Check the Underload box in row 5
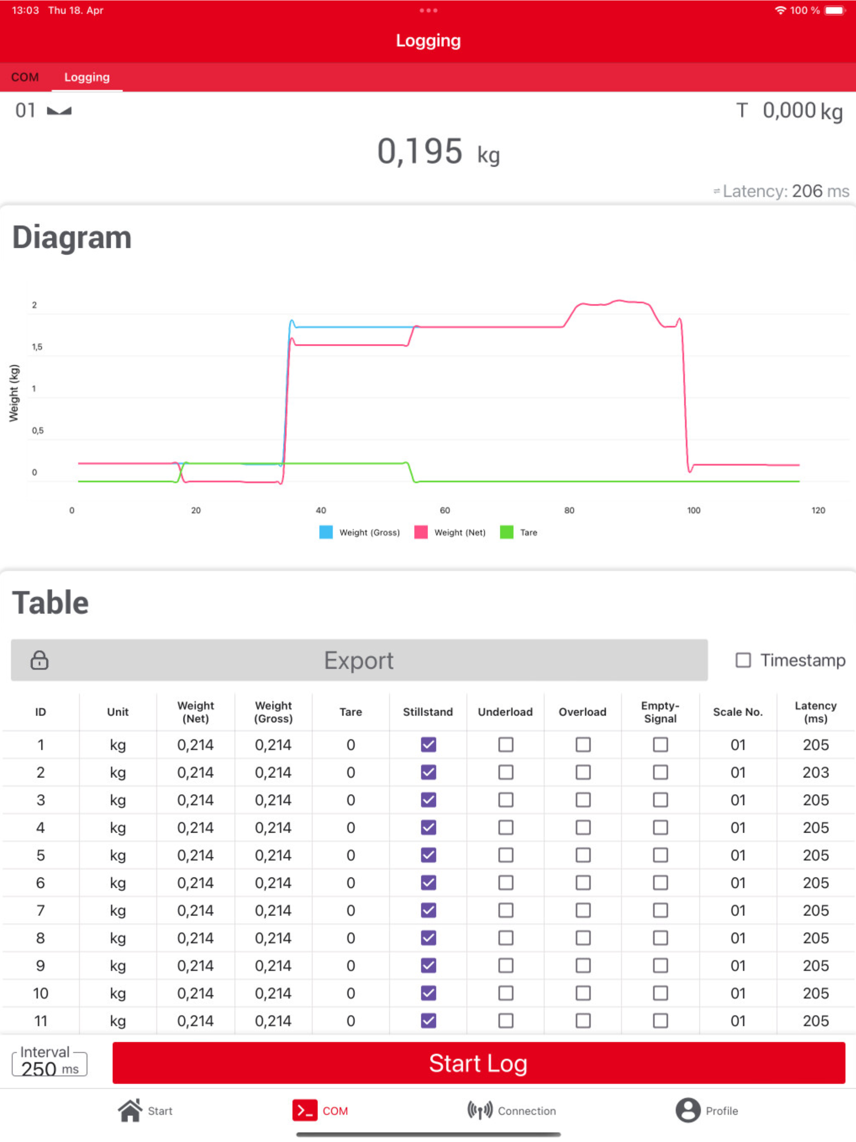 pos(505,855)
